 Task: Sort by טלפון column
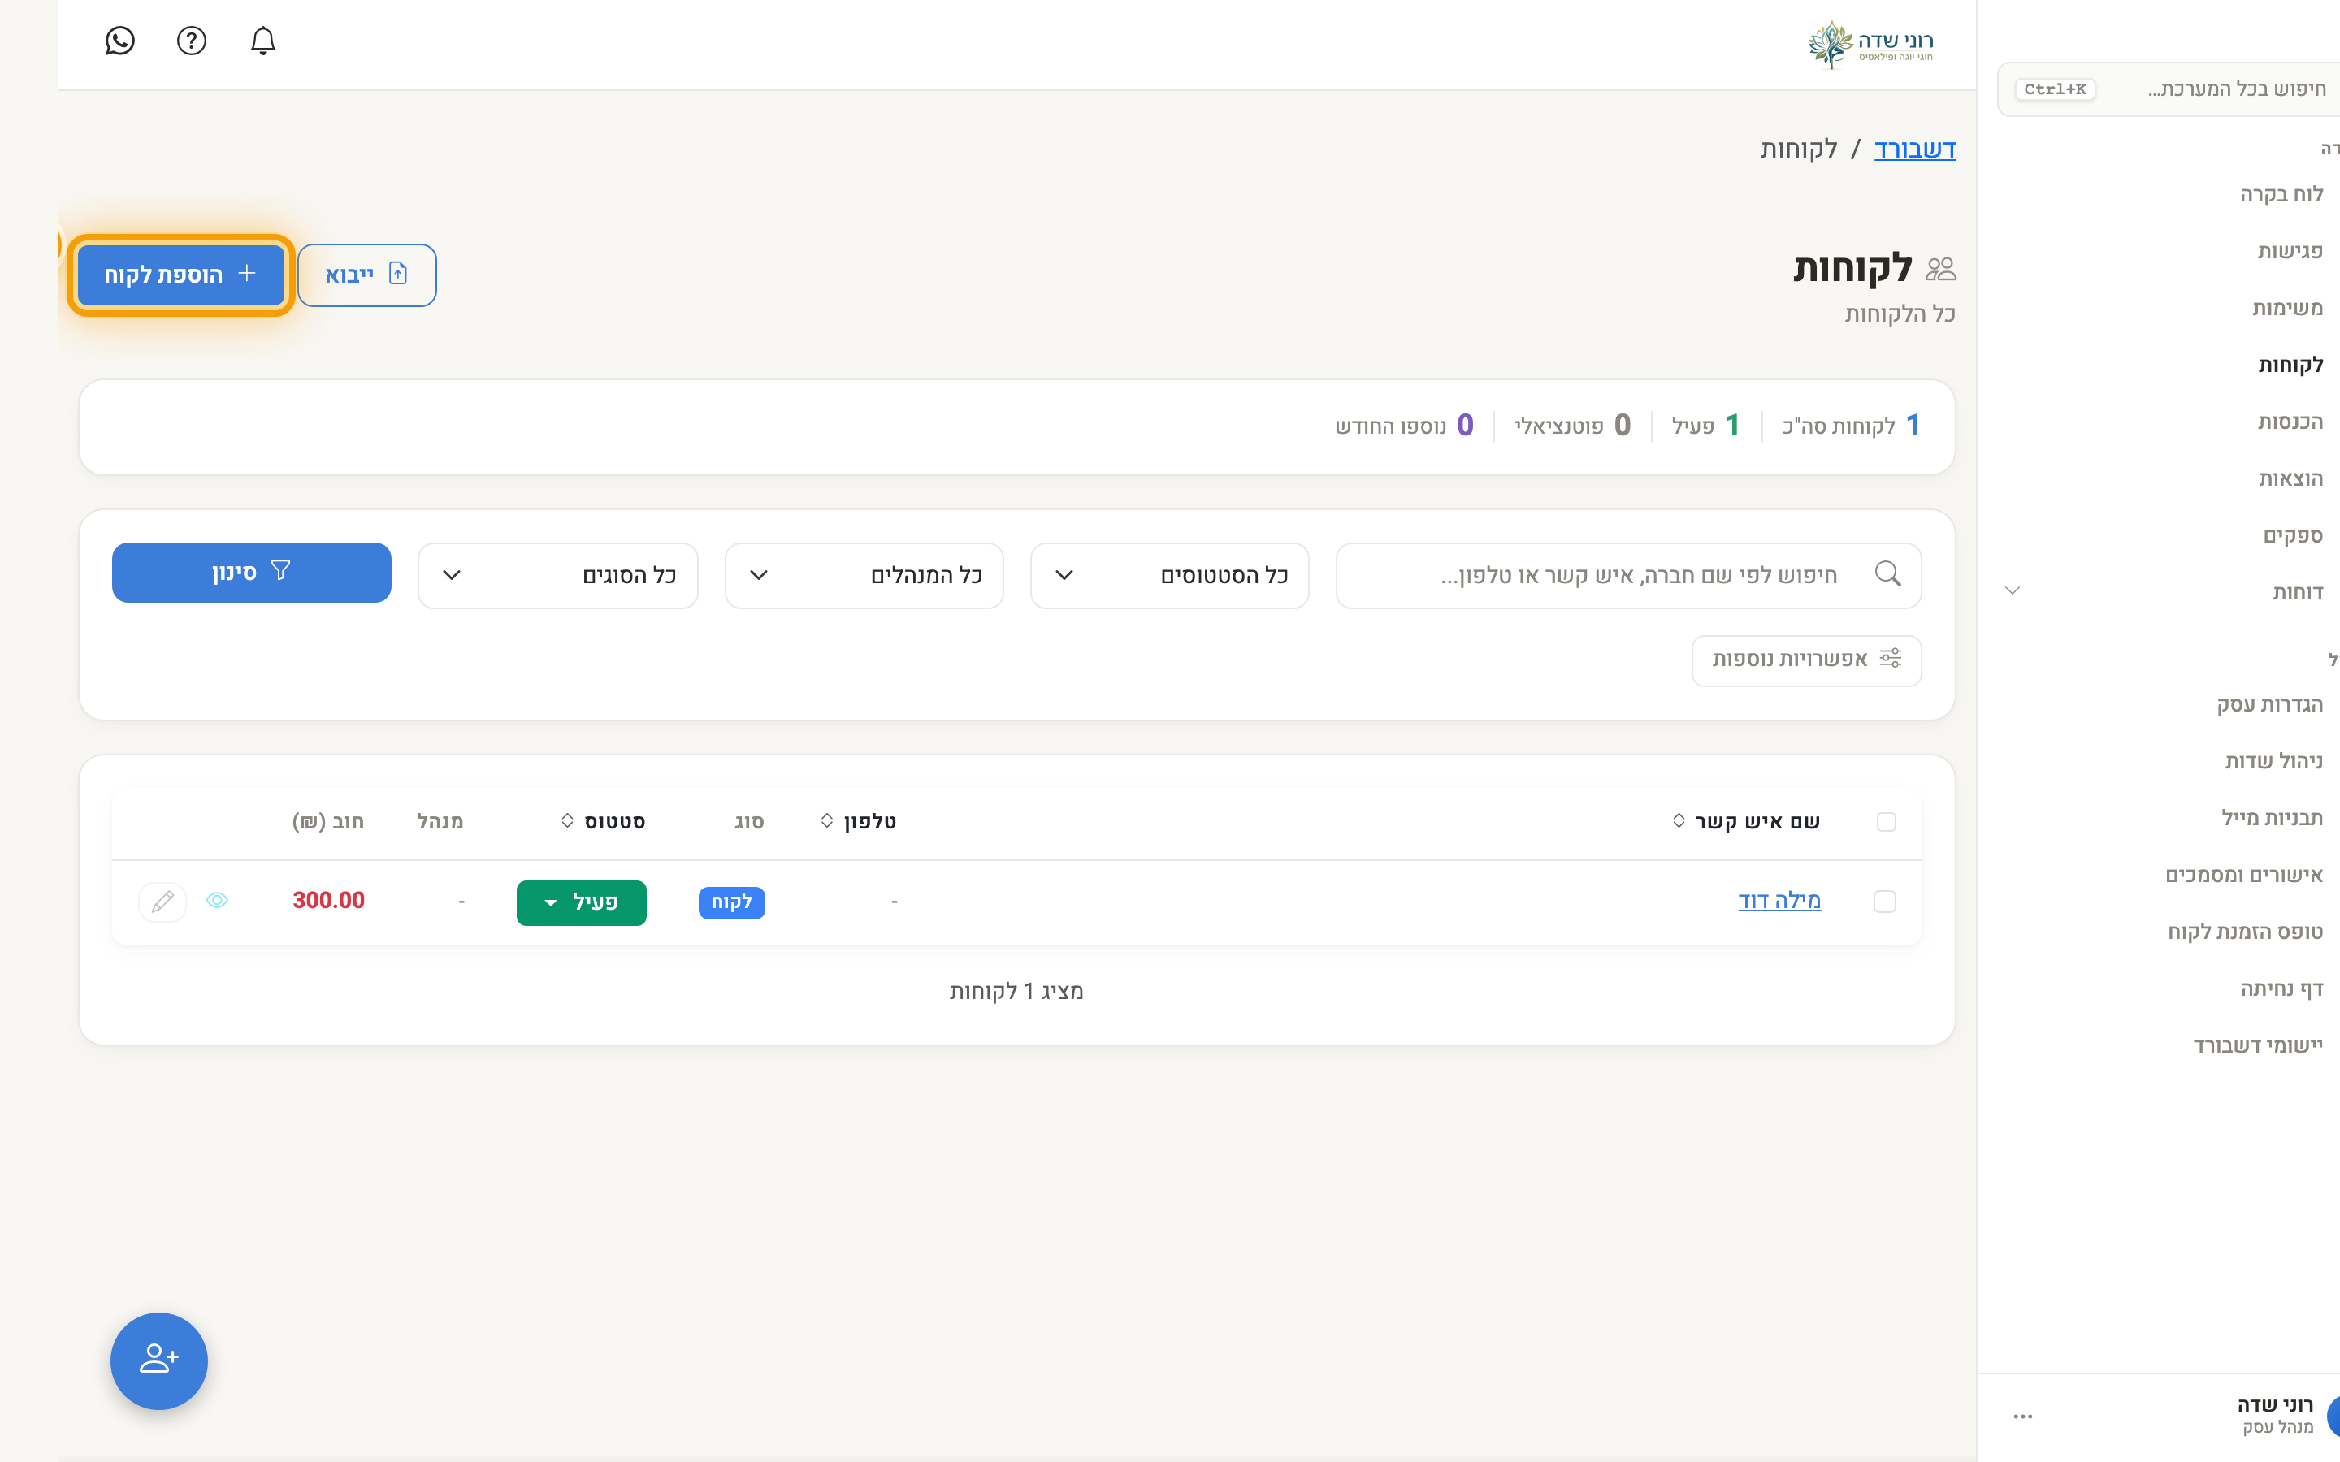click(858, 821)
